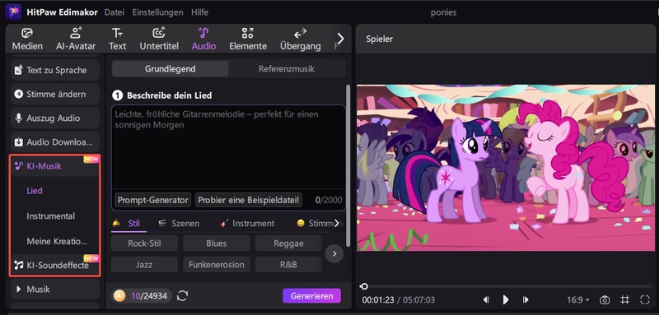Open the Einstellungen menu
The width and height of the screenshot is (659, 315).
(x=157, y=12)
